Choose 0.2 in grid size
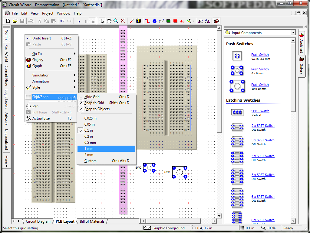The image size is (310, 233). click(106, 137)
